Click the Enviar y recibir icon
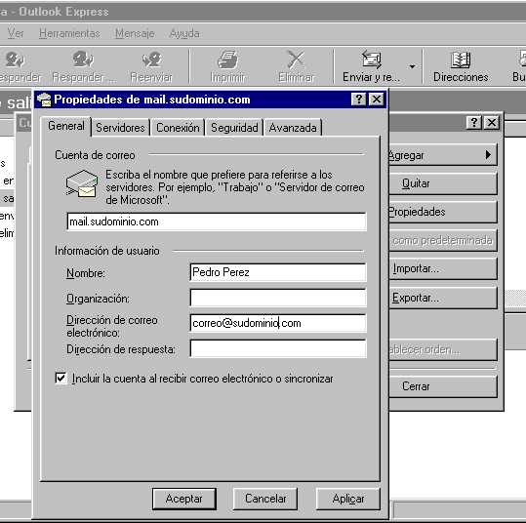 pyautogui.click(x=371, y=60)
